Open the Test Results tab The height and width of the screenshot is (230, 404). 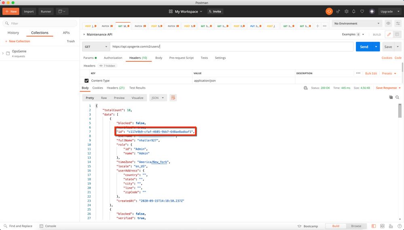pyautogui.click(x=137, y=88)
